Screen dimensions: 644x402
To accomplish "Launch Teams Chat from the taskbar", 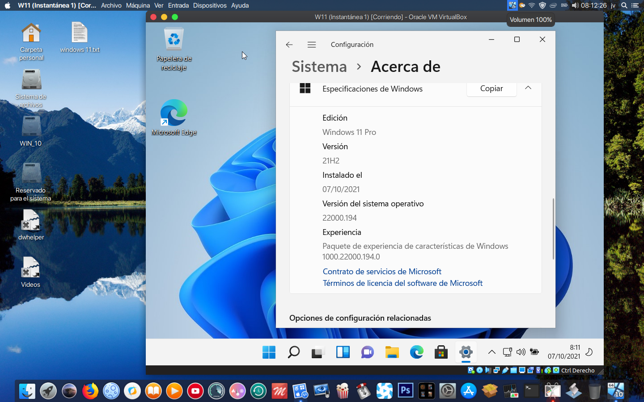I will point(368,352).
